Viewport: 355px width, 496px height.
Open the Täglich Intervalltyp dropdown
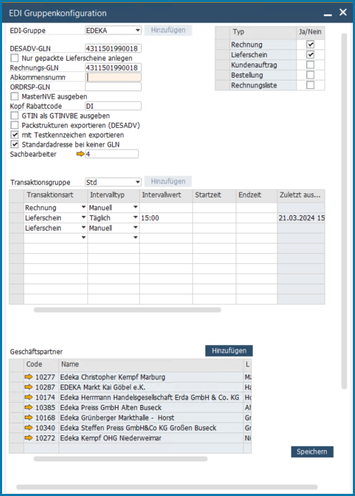point(136,217)
